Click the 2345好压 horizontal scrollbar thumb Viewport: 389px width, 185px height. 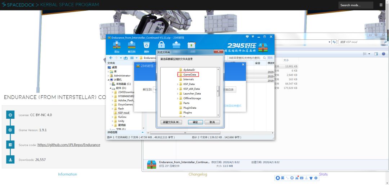tap(185, 133)
